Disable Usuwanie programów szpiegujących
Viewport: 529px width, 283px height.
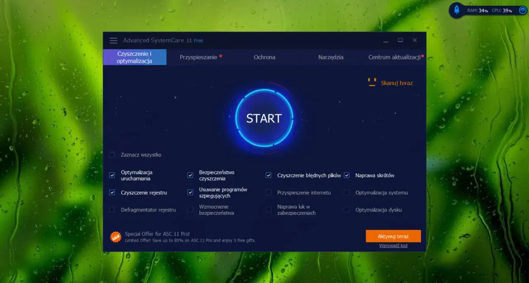190,193
